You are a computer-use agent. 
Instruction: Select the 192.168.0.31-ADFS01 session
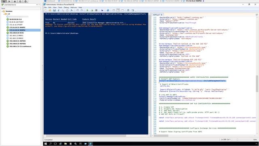17,41
